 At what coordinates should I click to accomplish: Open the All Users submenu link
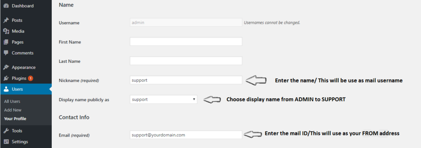12,101
